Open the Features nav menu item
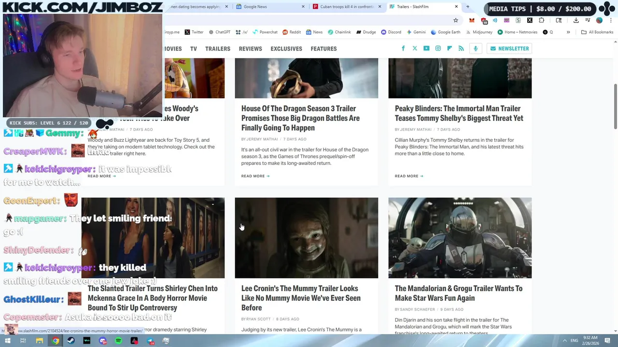Screen dimensions: 618x347 click(323, 49)
